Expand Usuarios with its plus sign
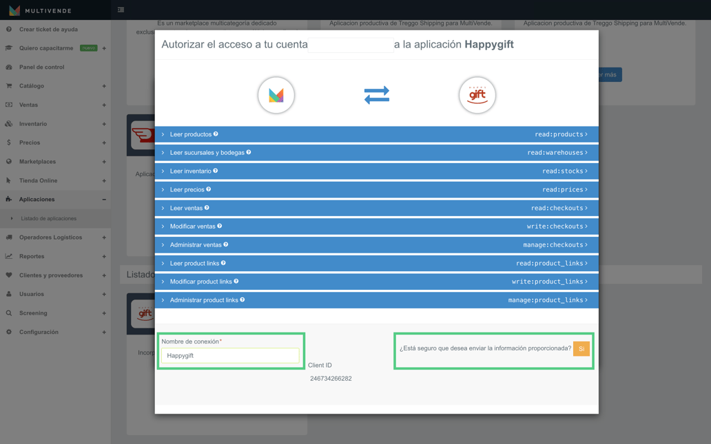Image resolution: width=711 pixels, height=444 pixels. point(104,294)
